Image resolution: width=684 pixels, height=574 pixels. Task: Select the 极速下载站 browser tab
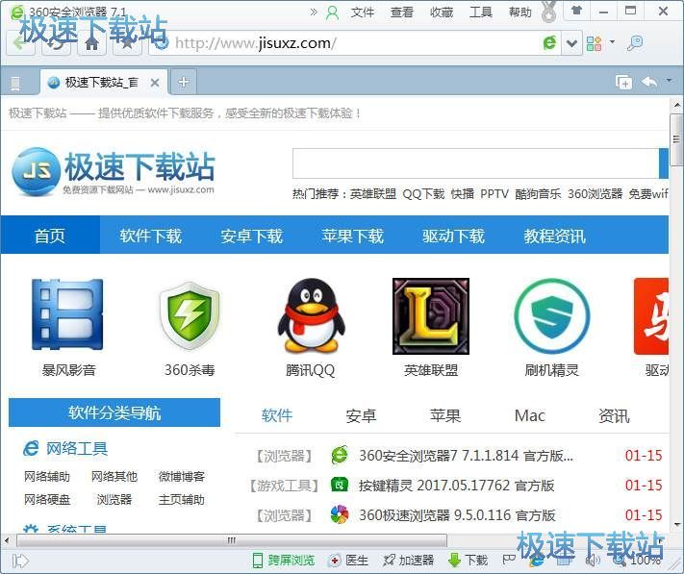103,82
